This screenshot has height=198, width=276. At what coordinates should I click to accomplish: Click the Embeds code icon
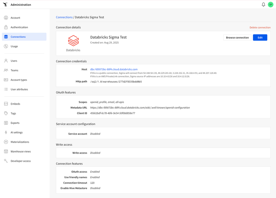(x=6, y=104)
